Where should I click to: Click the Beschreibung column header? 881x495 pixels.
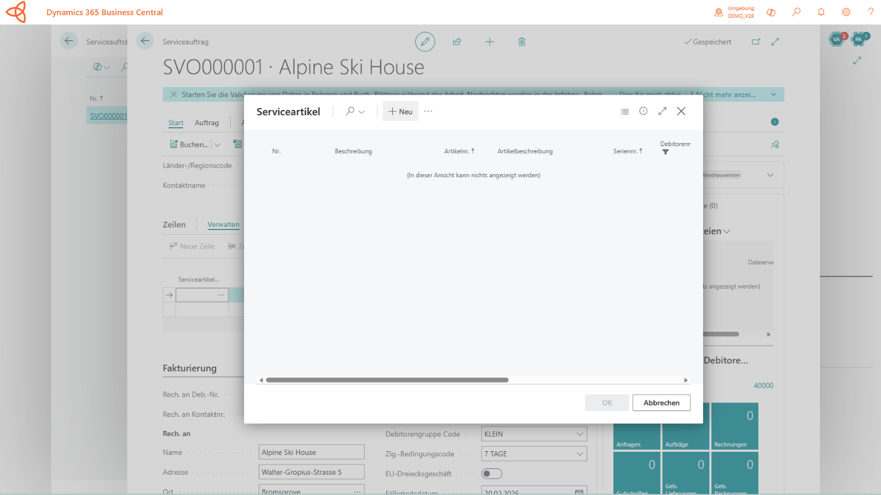click(353, 151)
